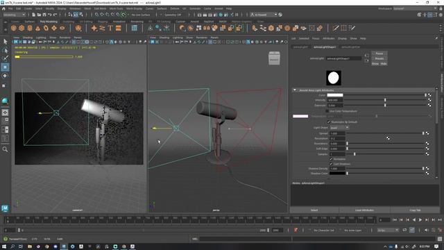Viewport: 444px width, 250px height.
Task: Create a polygon cylinder from the shelf
Action: point(30,28)
